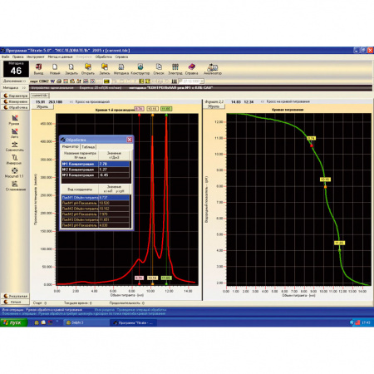Switch to the Таблица tab in Обработка dialog
374x374 pixels.
88,147
